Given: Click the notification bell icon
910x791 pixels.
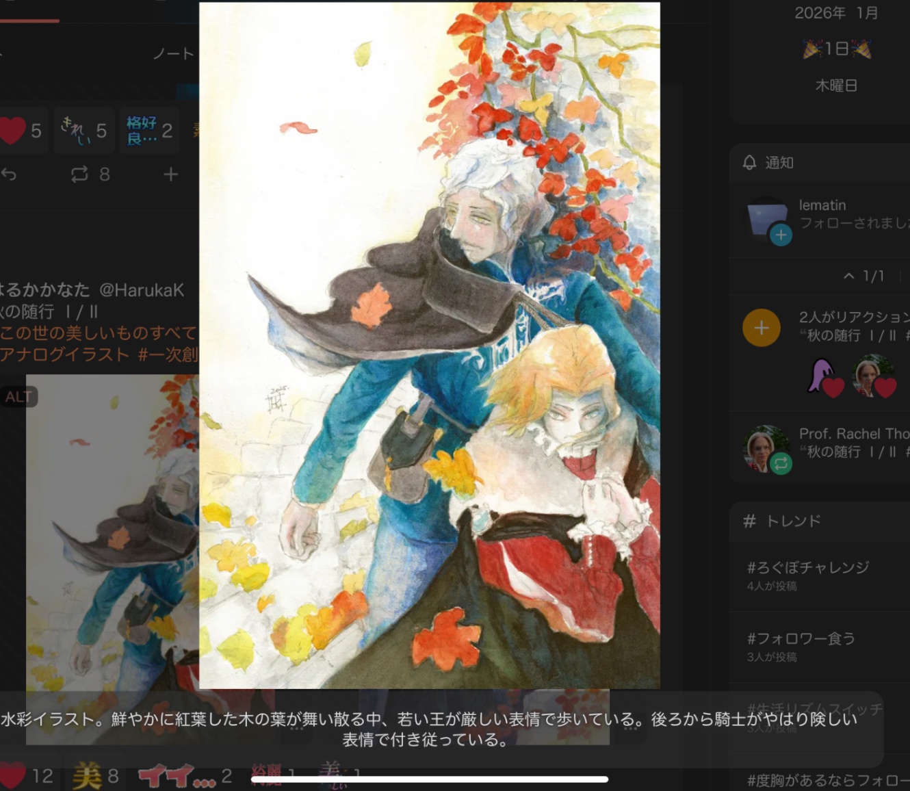Looking at the screenshot, I should point(750,162).
